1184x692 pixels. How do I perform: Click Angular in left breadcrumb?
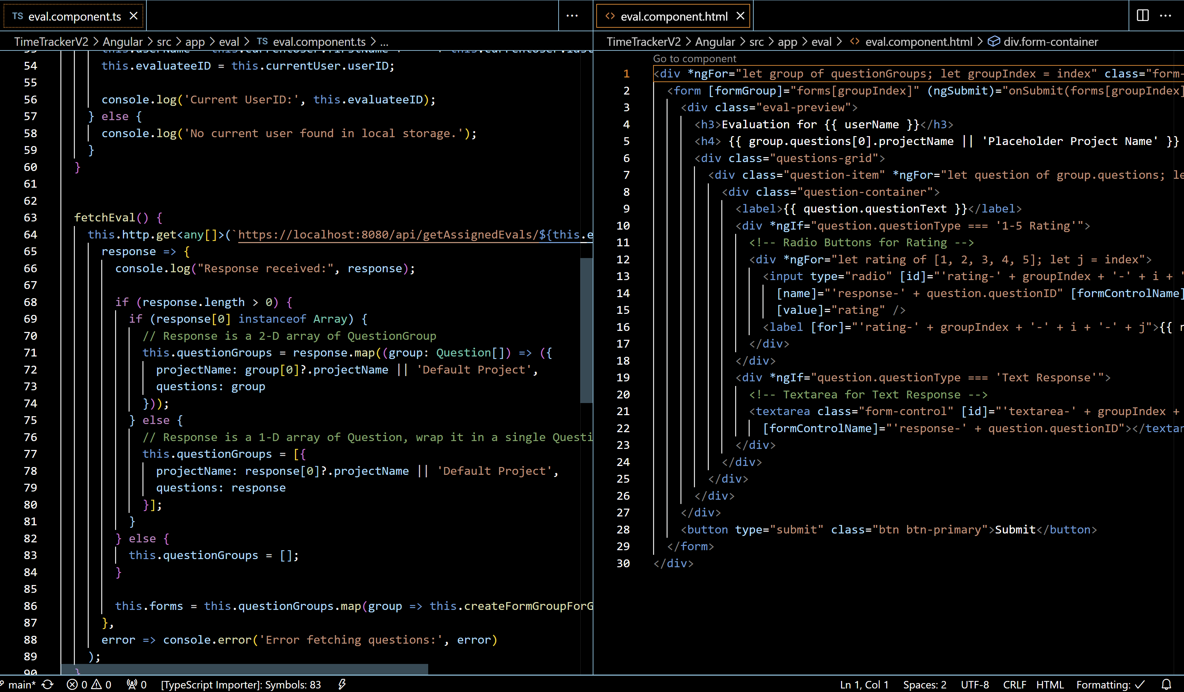tap(123, 42)
